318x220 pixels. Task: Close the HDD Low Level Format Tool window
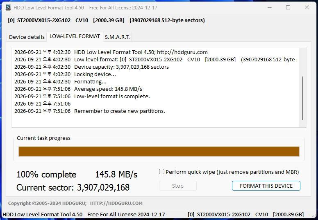pyautogui.click(x=307, y=8)
